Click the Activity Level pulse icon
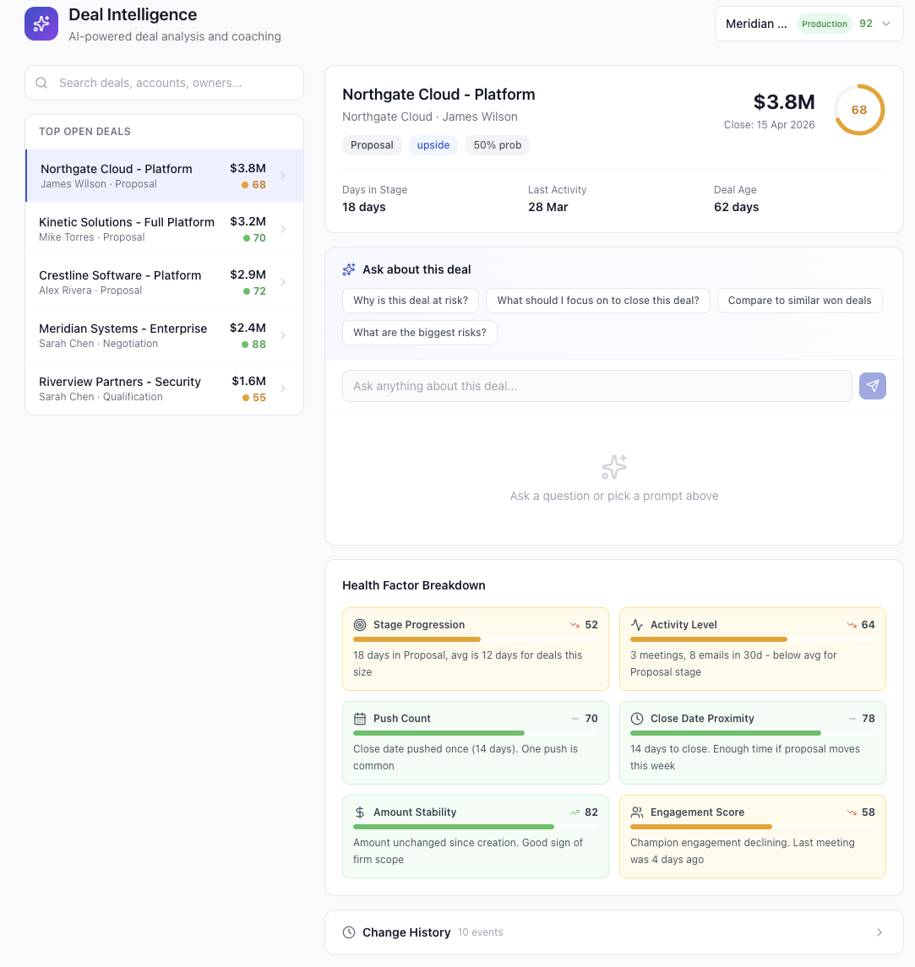This screenshot has width=915, height=967. pyautogui.click(x=637, y=625)
